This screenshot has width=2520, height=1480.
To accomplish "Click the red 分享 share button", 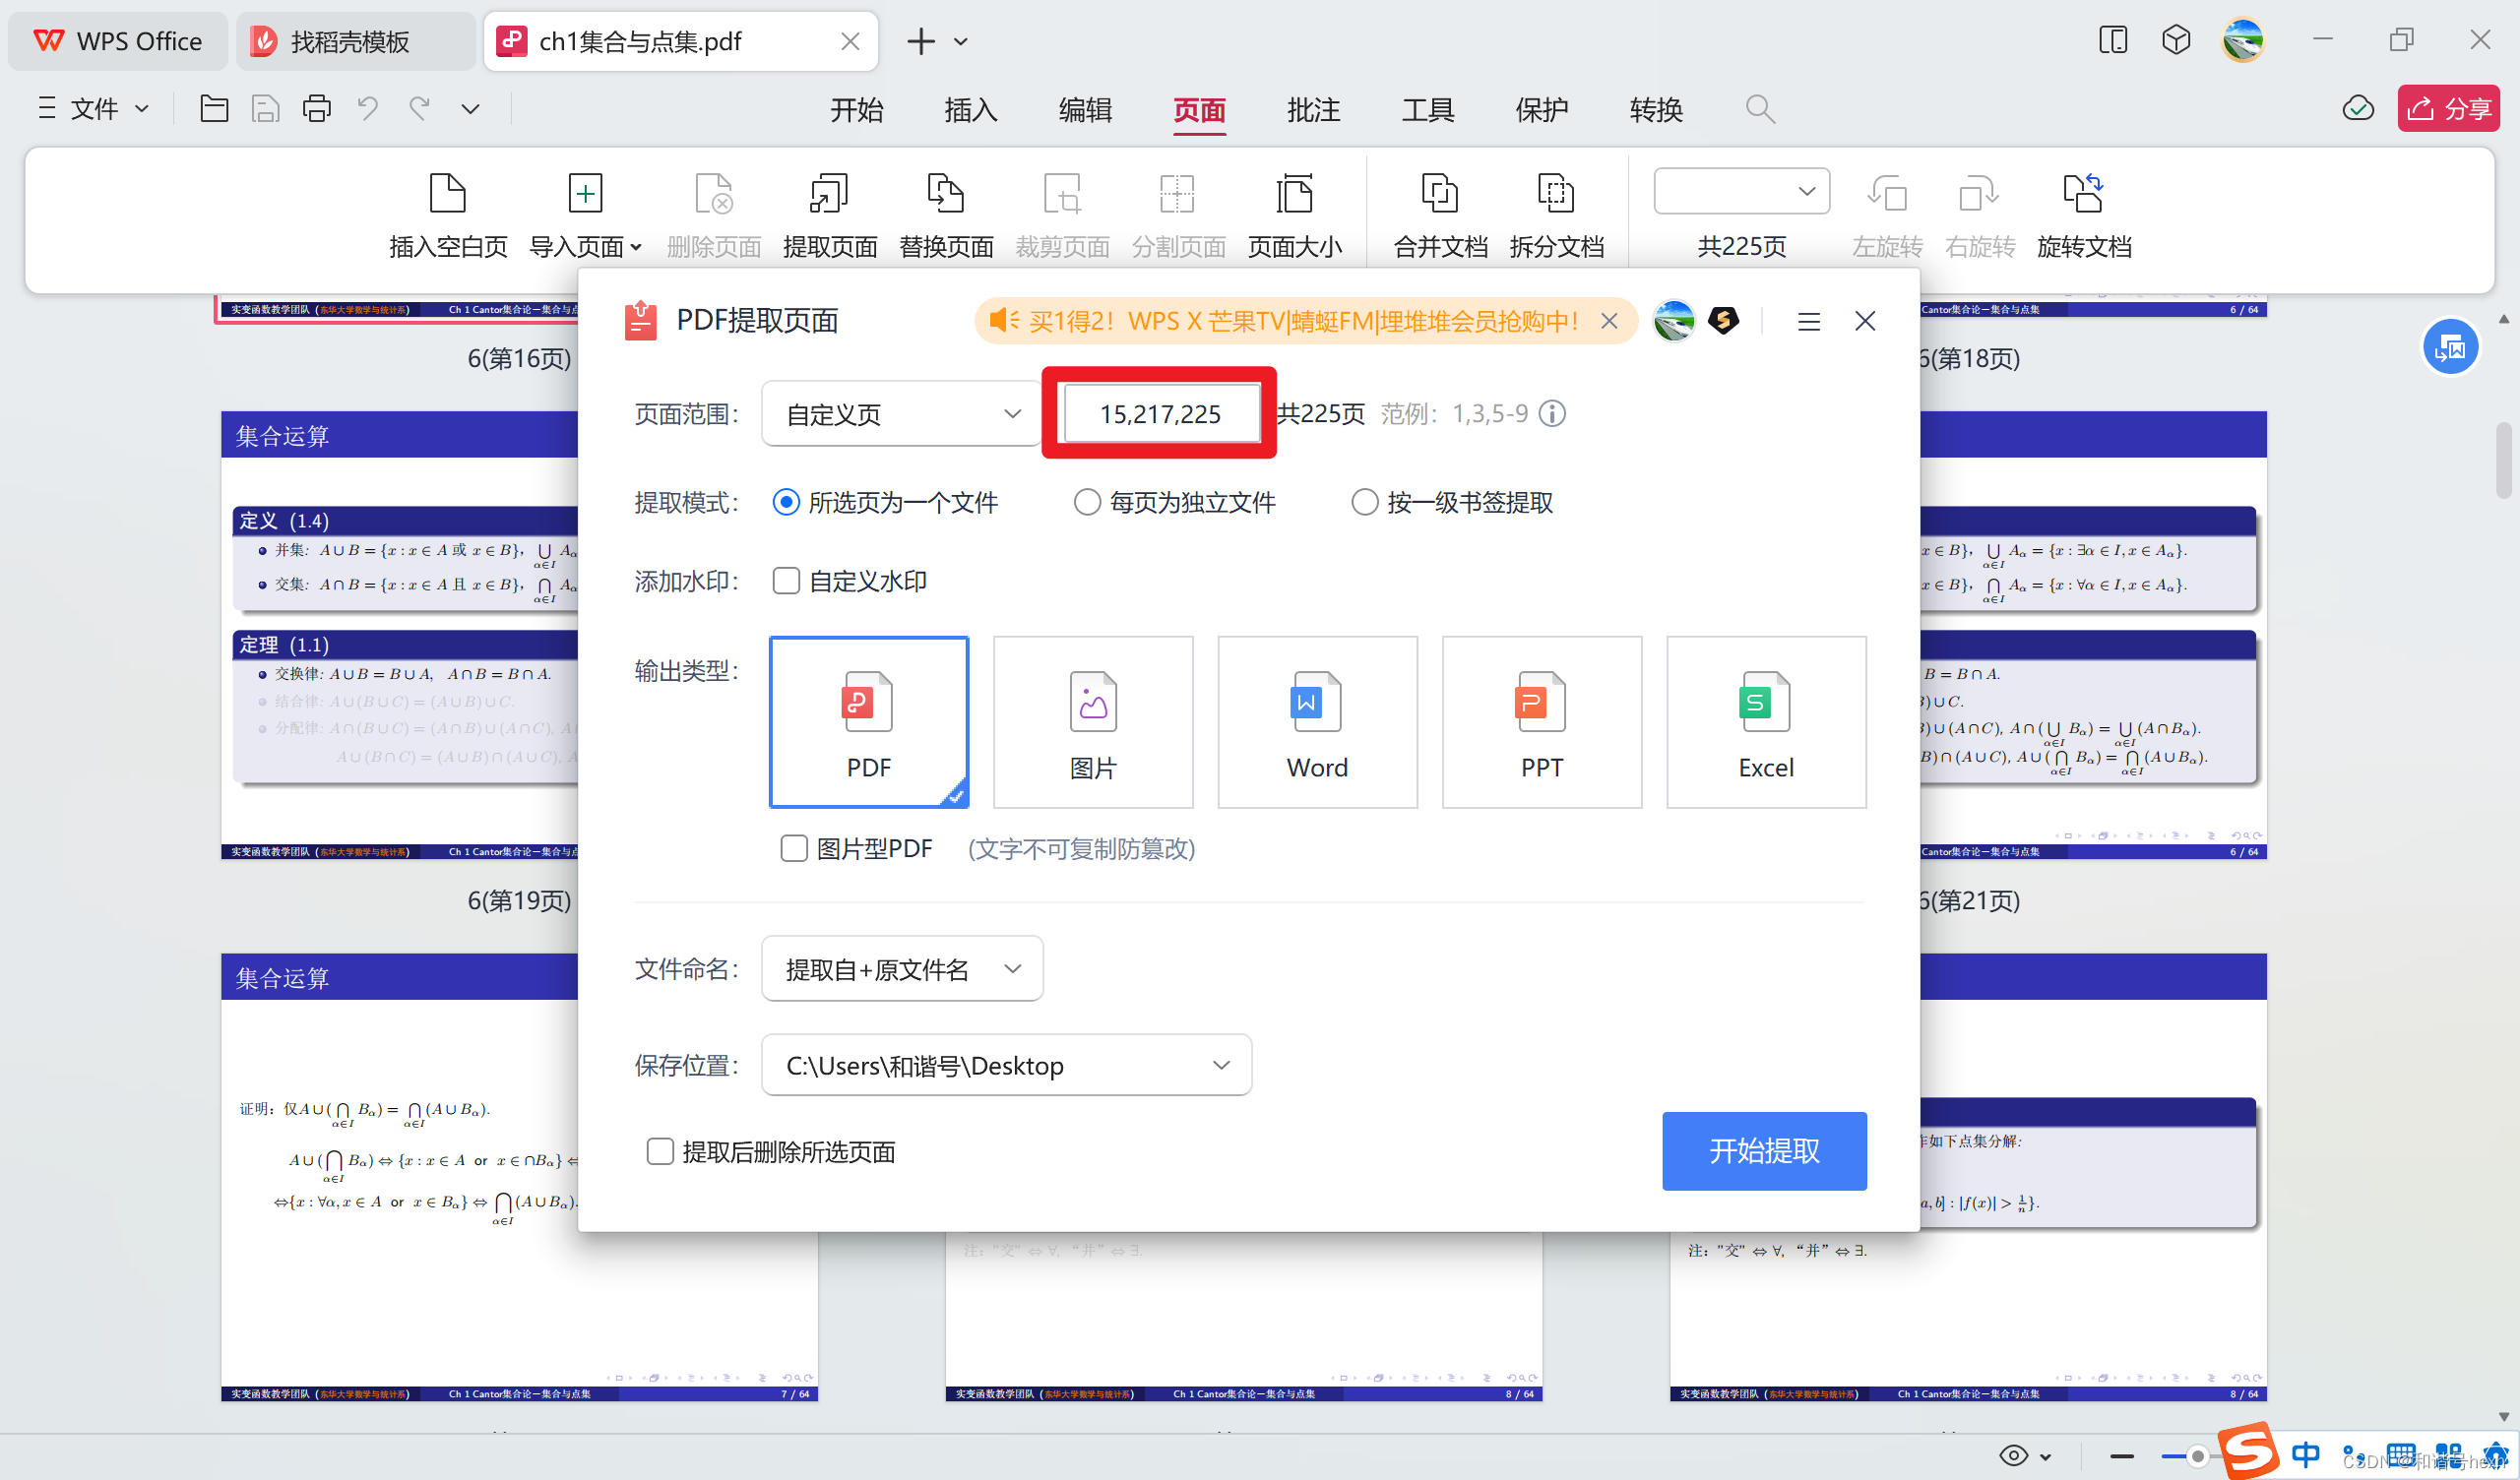I will [2447, 108].
